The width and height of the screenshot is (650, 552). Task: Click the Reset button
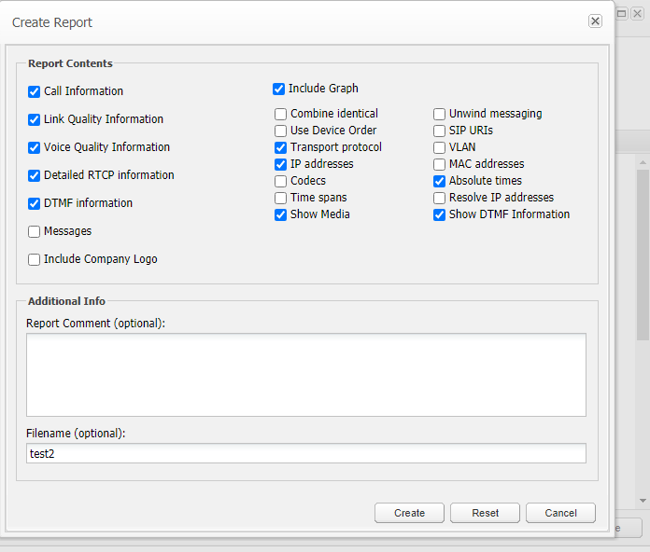click(x=485, y=513)
